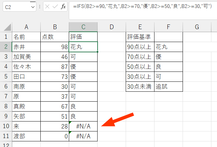Open the Name Box dropdown arrow

pyautogui.click(x=33, y=7)
